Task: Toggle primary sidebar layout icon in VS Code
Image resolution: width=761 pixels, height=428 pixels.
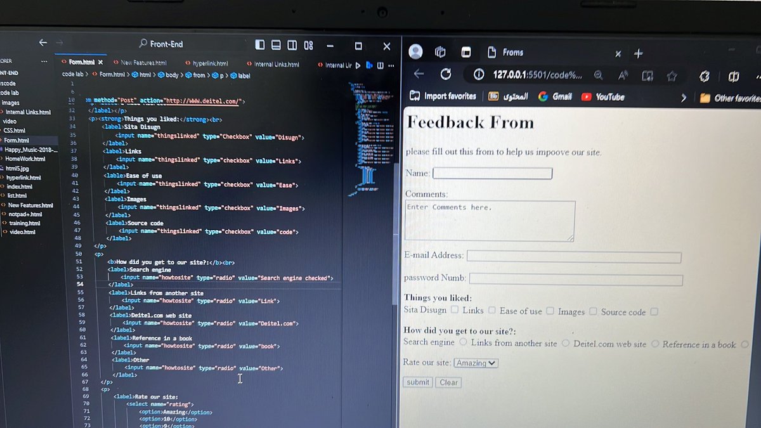Action: tap(260, 45)
